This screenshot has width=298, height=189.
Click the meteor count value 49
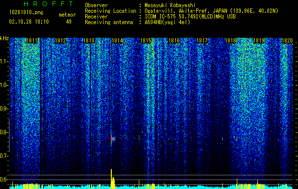[x=69, y=22]
